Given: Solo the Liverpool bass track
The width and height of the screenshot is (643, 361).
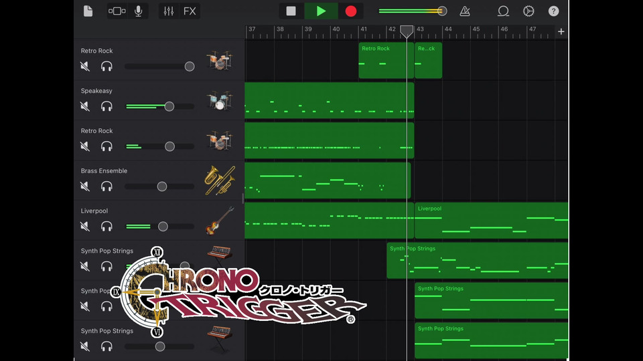Looking at the screenshot, I should 106,227.
